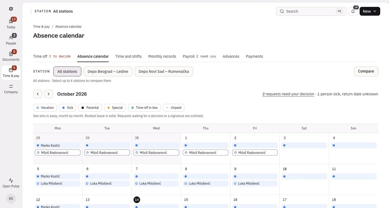Toggle the Parental legend filter
Screen dimensions: 389x208
[90, 108]
